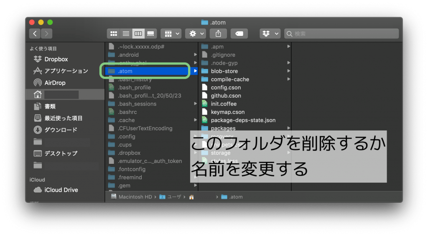The width and height of the screenshot is (428, 236).
Task: Expand the compile-cache folder arrow
Action: (288, 79)
